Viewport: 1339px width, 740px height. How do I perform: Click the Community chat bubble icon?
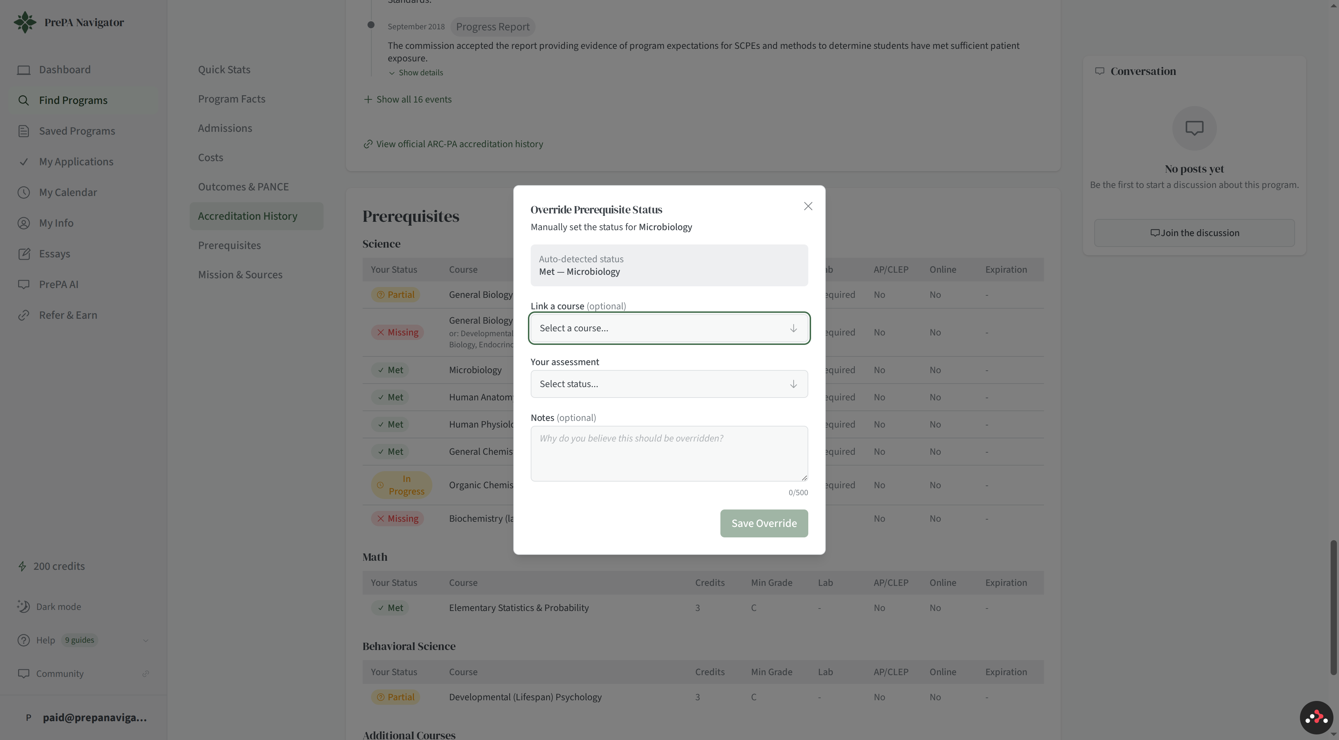(23, 673)
